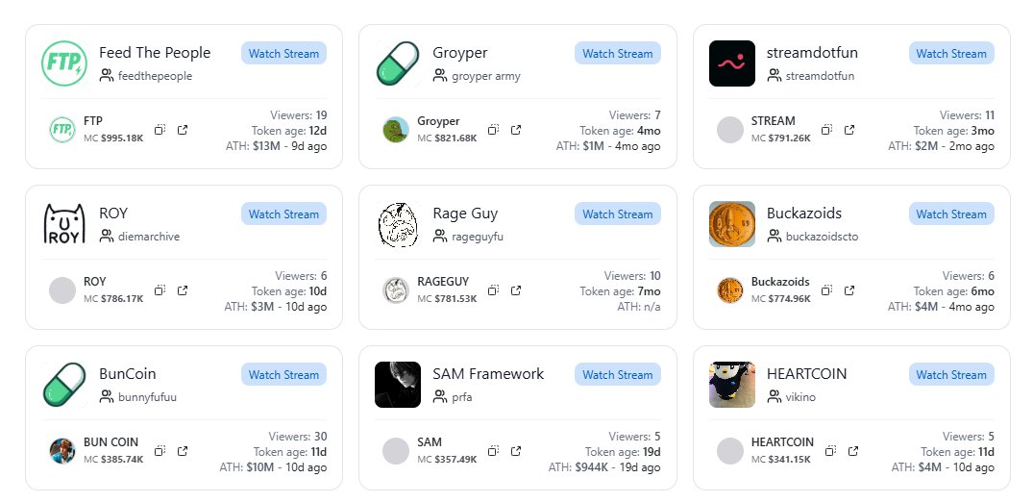The image size is (1033, 503).
Task: Copy the FTP token address
Action: click(160, 130)
